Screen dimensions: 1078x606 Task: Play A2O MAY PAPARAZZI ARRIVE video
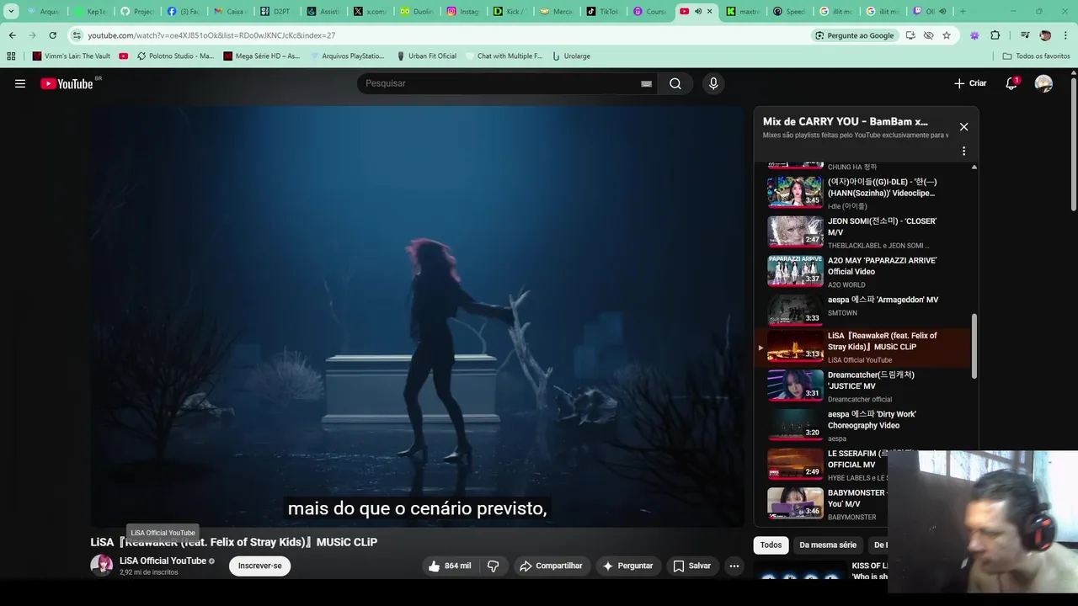pyautogui.click(x=795, y=271)
